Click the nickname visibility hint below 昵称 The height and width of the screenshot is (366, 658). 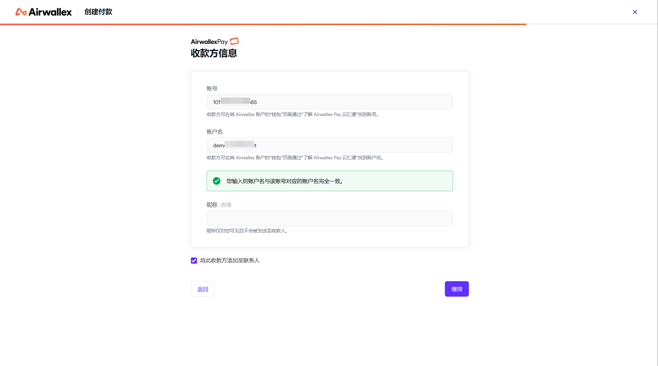pyautogui.click(x=247, y=231)
